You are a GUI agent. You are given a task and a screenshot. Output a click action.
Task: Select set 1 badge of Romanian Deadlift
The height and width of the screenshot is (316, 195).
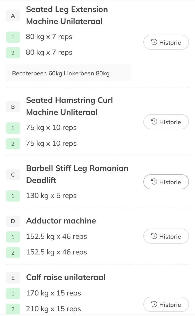(13, 196)
